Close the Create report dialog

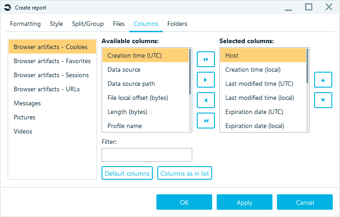coord(329,7)
